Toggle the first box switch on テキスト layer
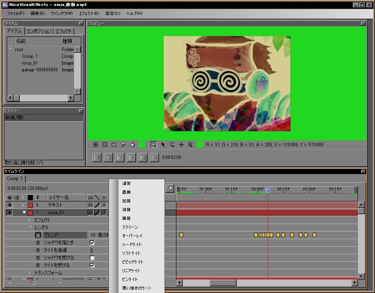375x293 pixels. [x=90, y=205]
